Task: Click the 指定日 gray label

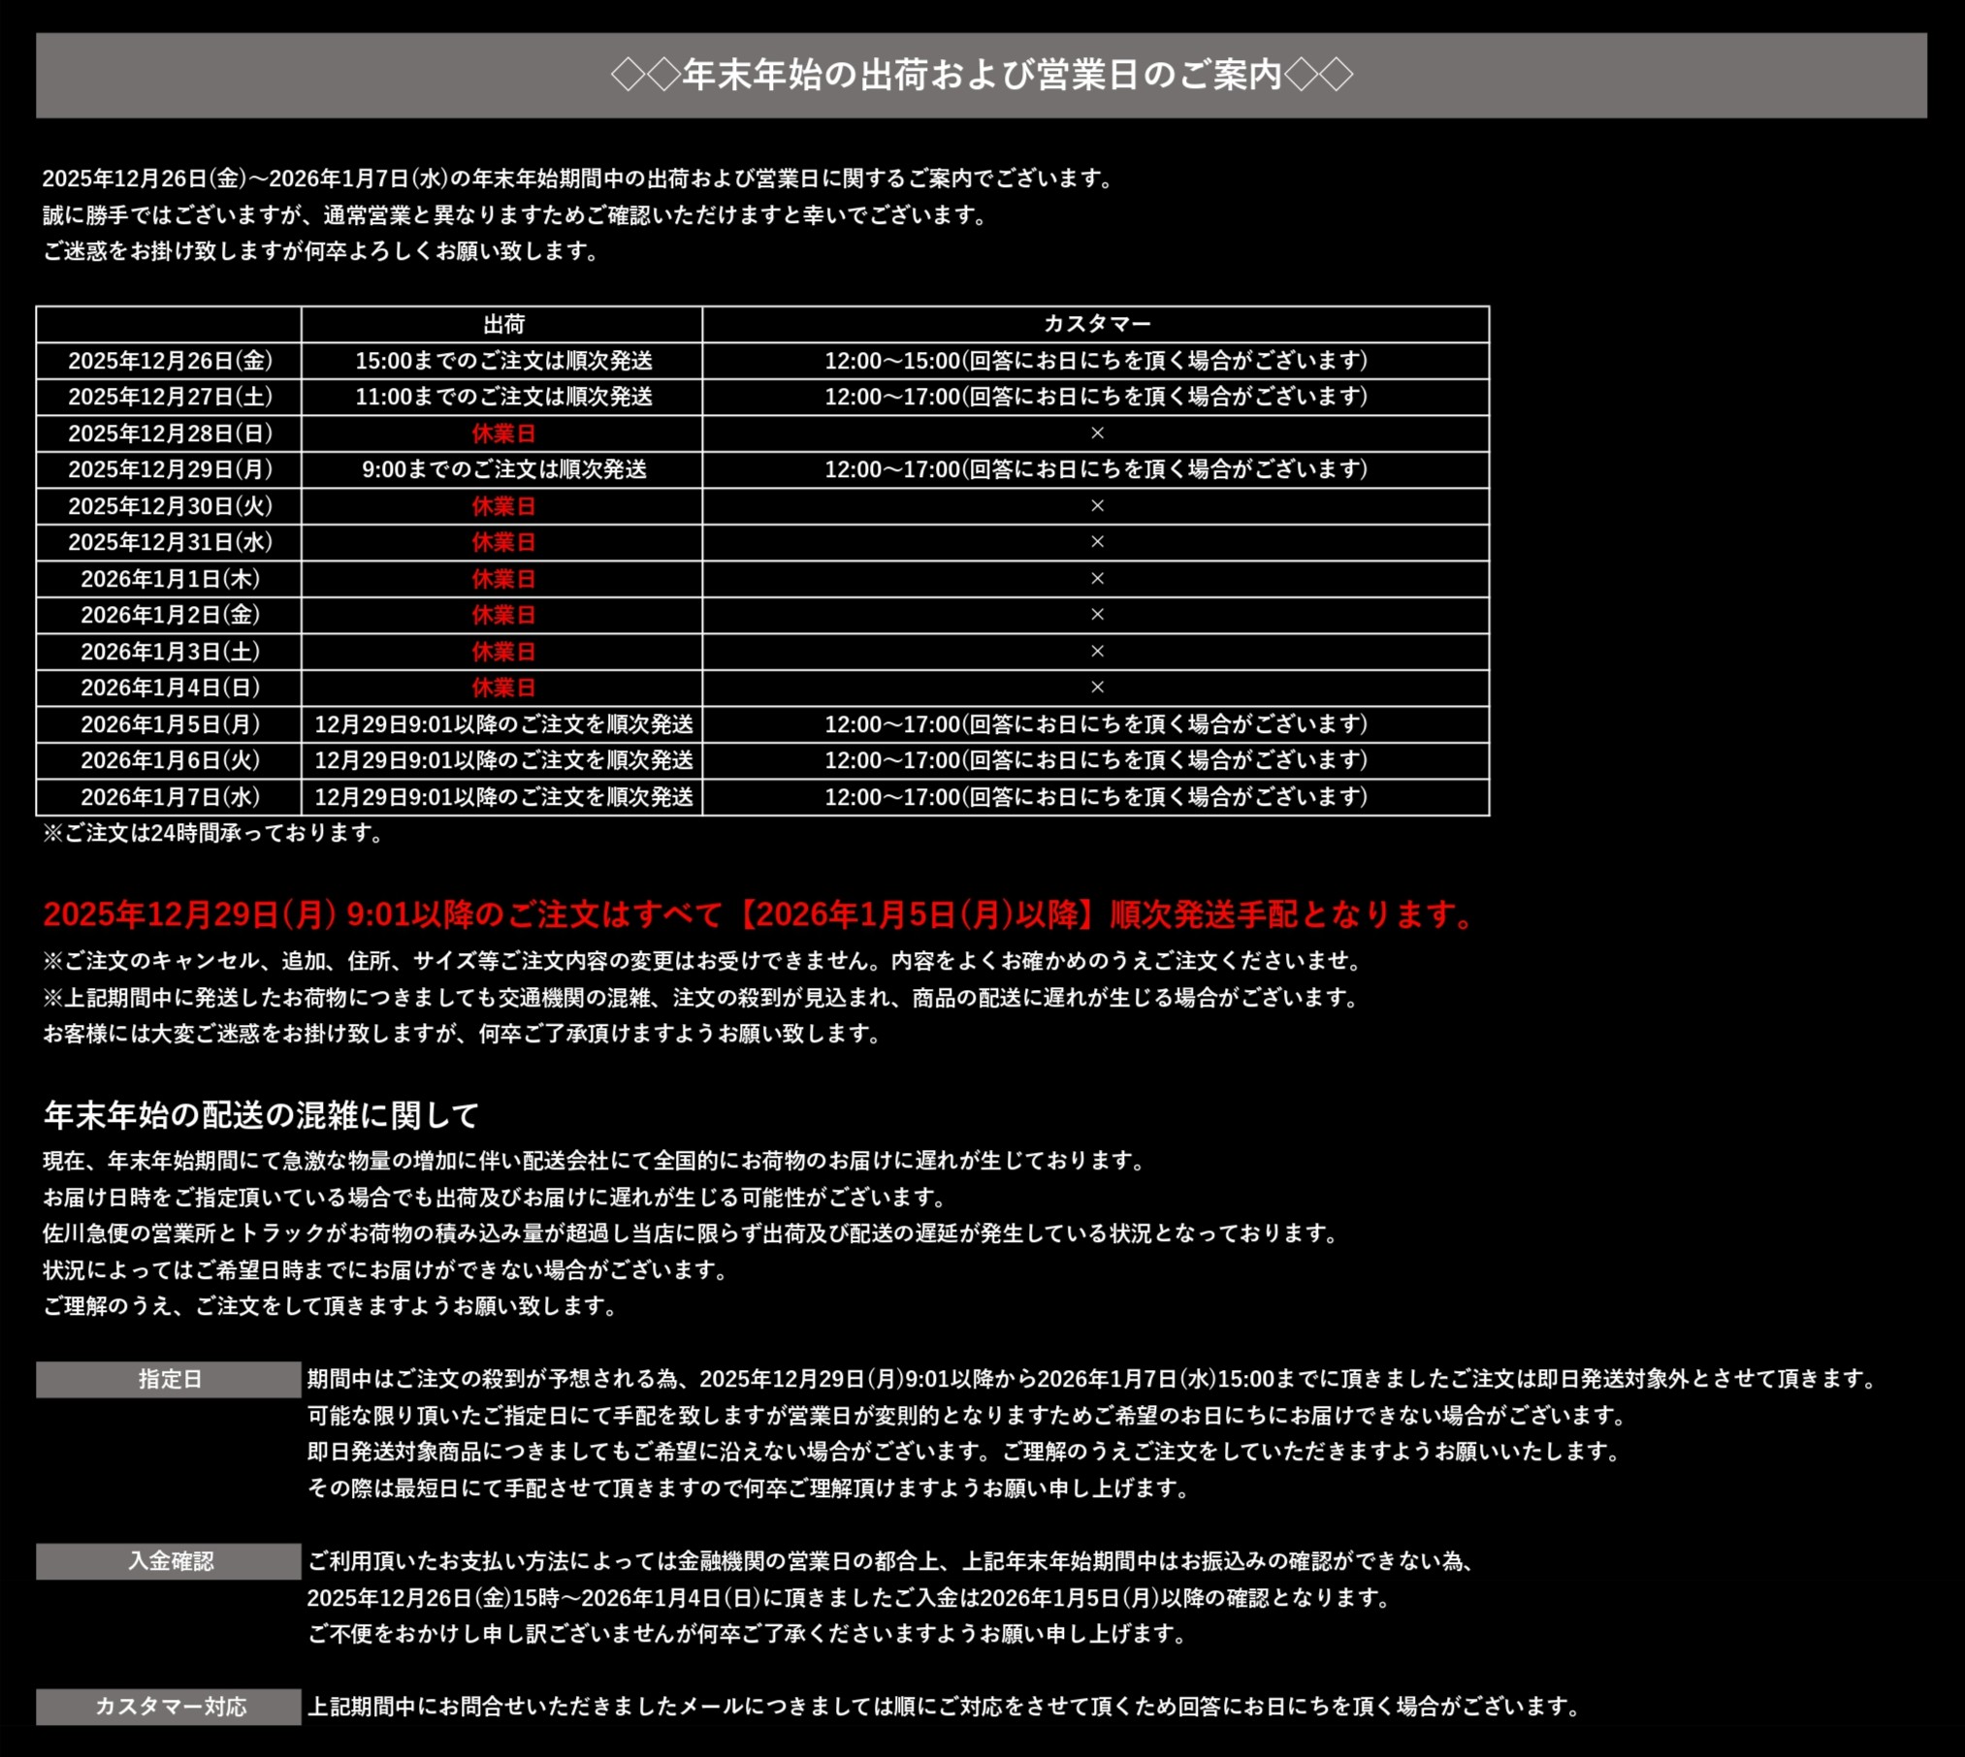Action: 169,1379
